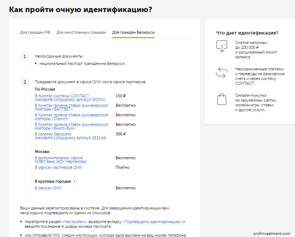Click the Предъявите документ в офисе QIWI text
The height and width of the screenshot is (237, 295).
[x=90, y=82]
